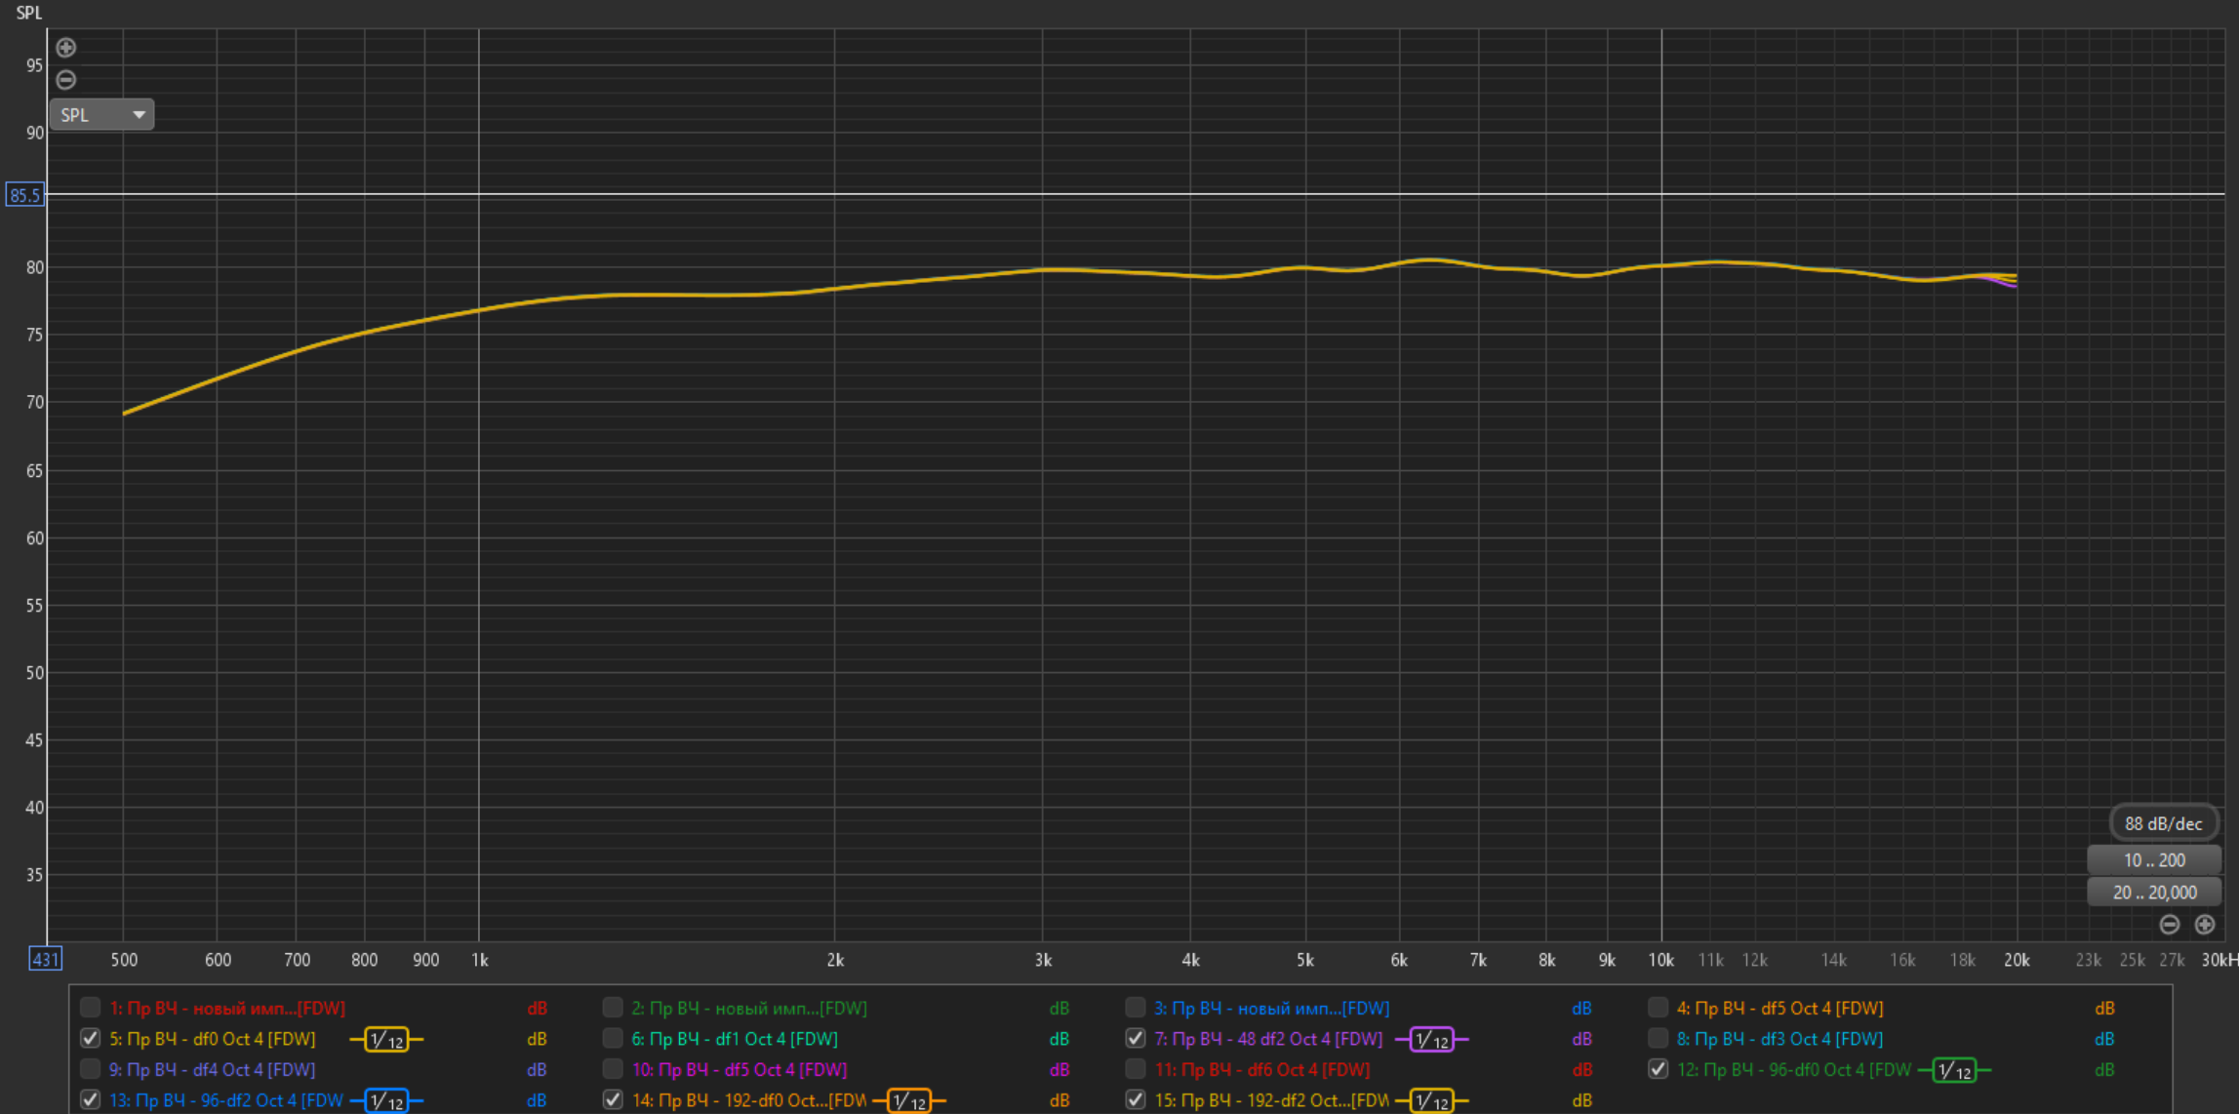Click the 88 dB/dec scale indicator

click(2162, 824)
